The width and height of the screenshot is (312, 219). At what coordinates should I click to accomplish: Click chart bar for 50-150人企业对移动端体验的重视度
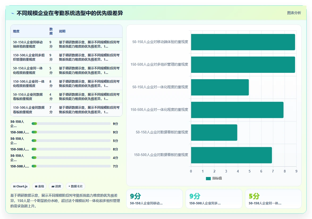pos(243,42)
